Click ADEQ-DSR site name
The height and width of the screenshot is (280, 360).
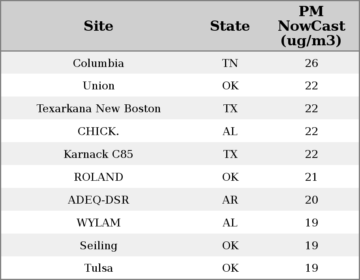pyautogui.click(x=99, y=200)
